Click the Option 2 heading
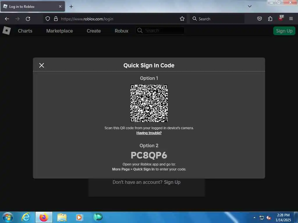This screenshot has height=223, width=298. 149,145
